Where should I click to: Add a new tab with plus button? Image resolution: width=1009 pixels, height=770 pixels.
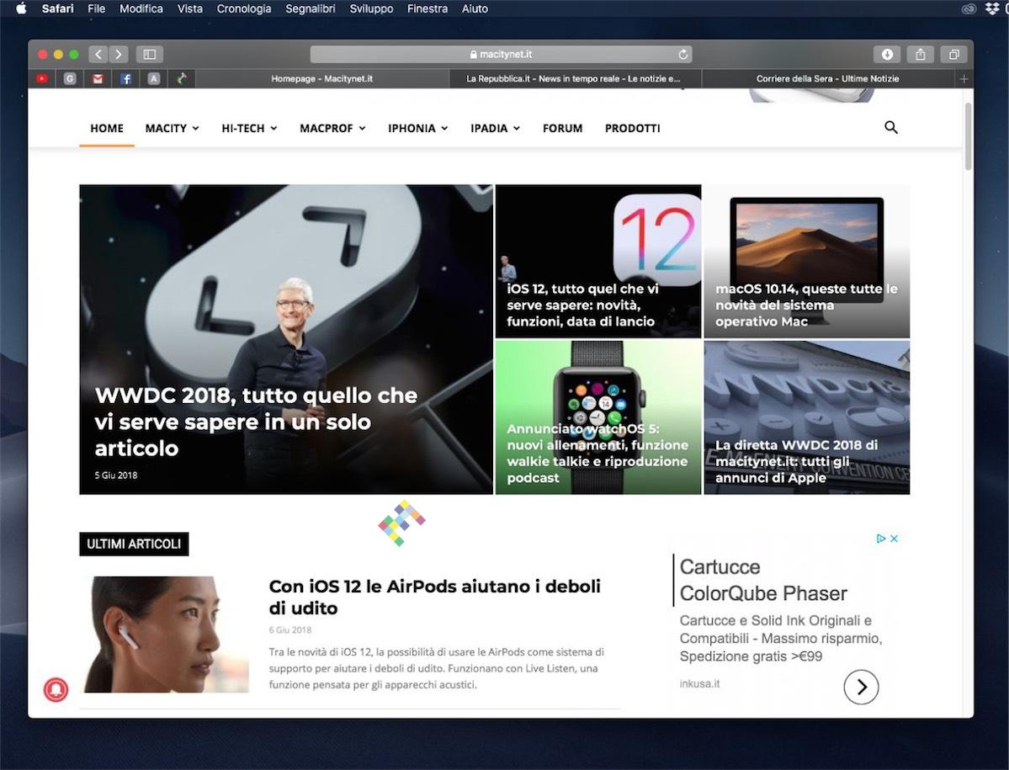click(964, 78)
